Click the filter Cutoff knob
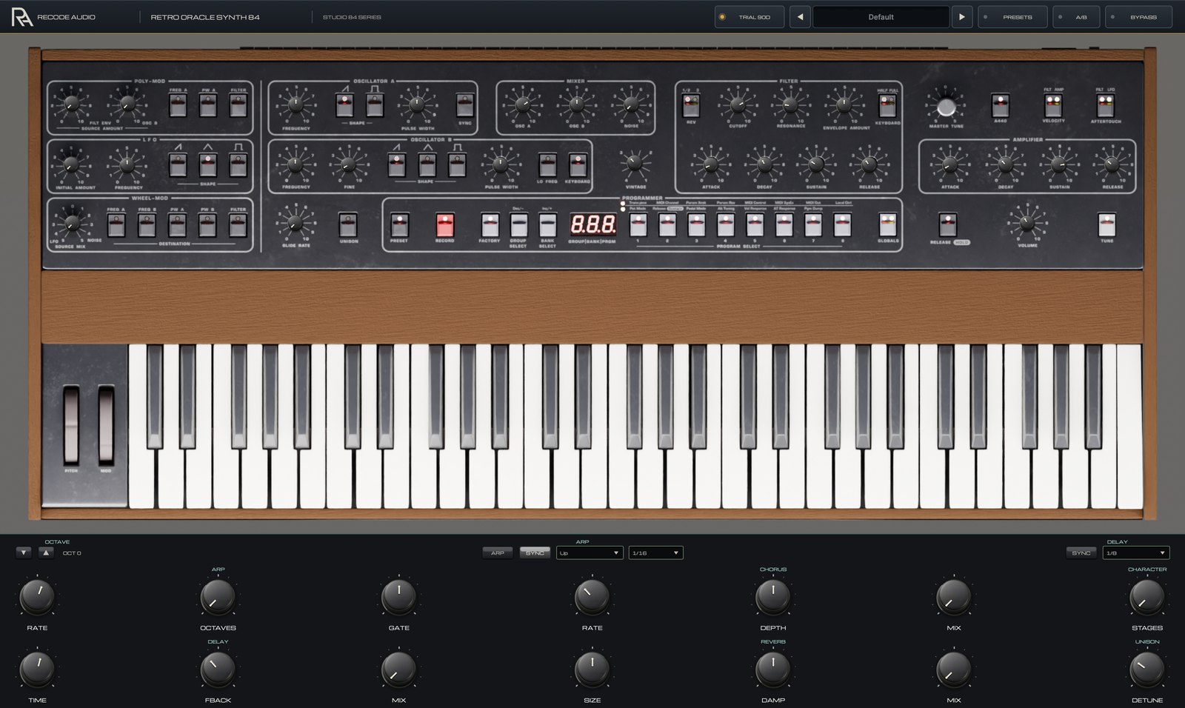Image resolution: width=1185 pixels, height=708 pixels. [738, 104]
